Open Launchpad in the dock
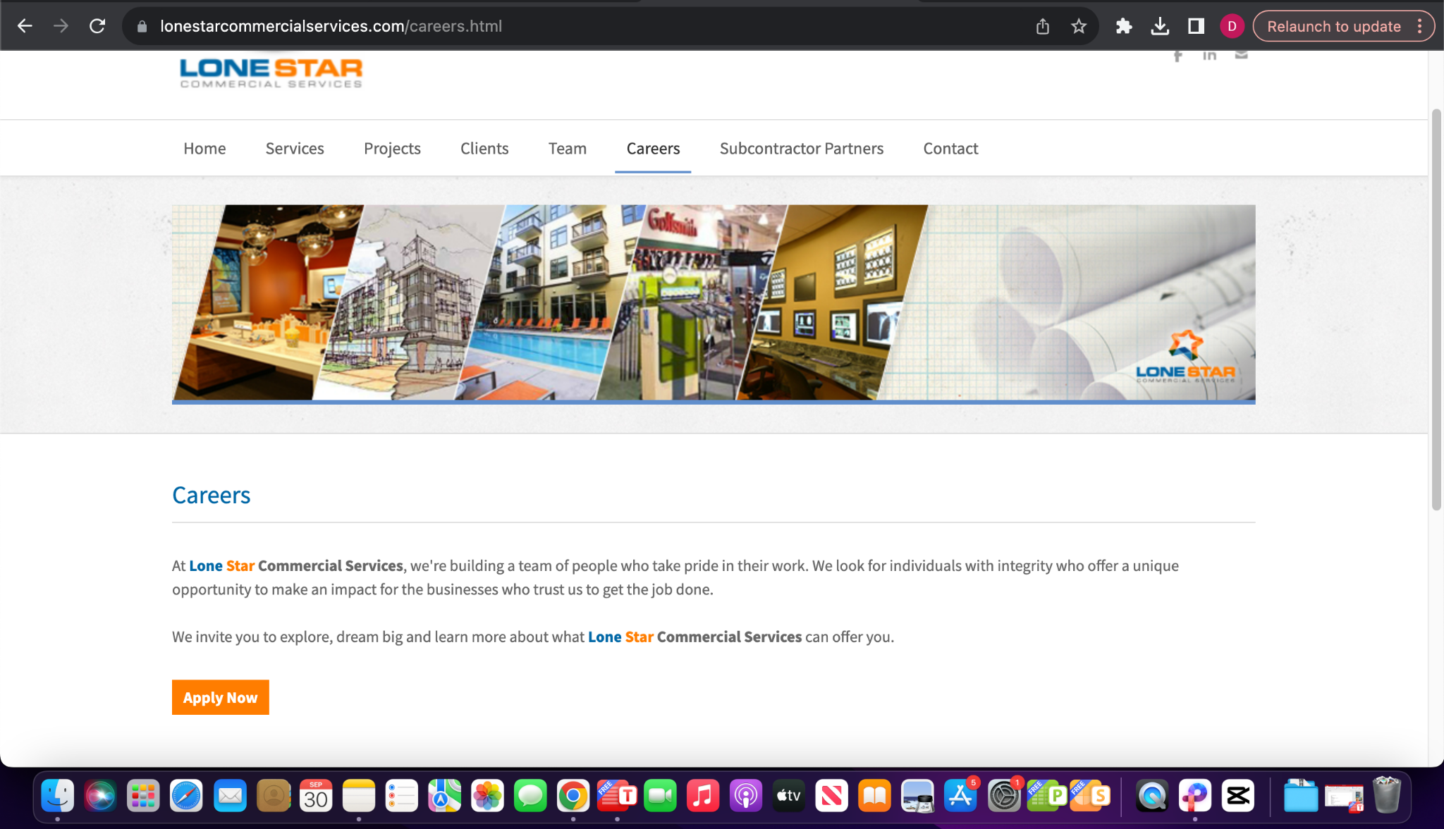 143,796
